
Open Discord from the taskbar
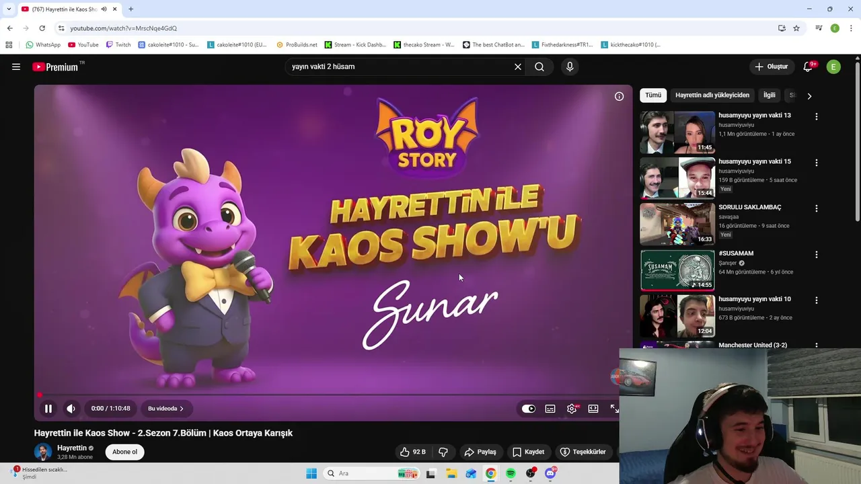[550, 473]
